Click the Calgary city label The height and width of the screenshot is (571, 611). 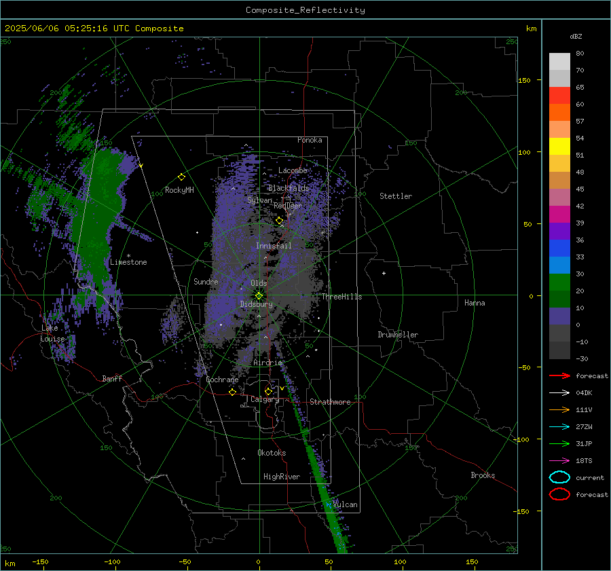tap(265, 399)
